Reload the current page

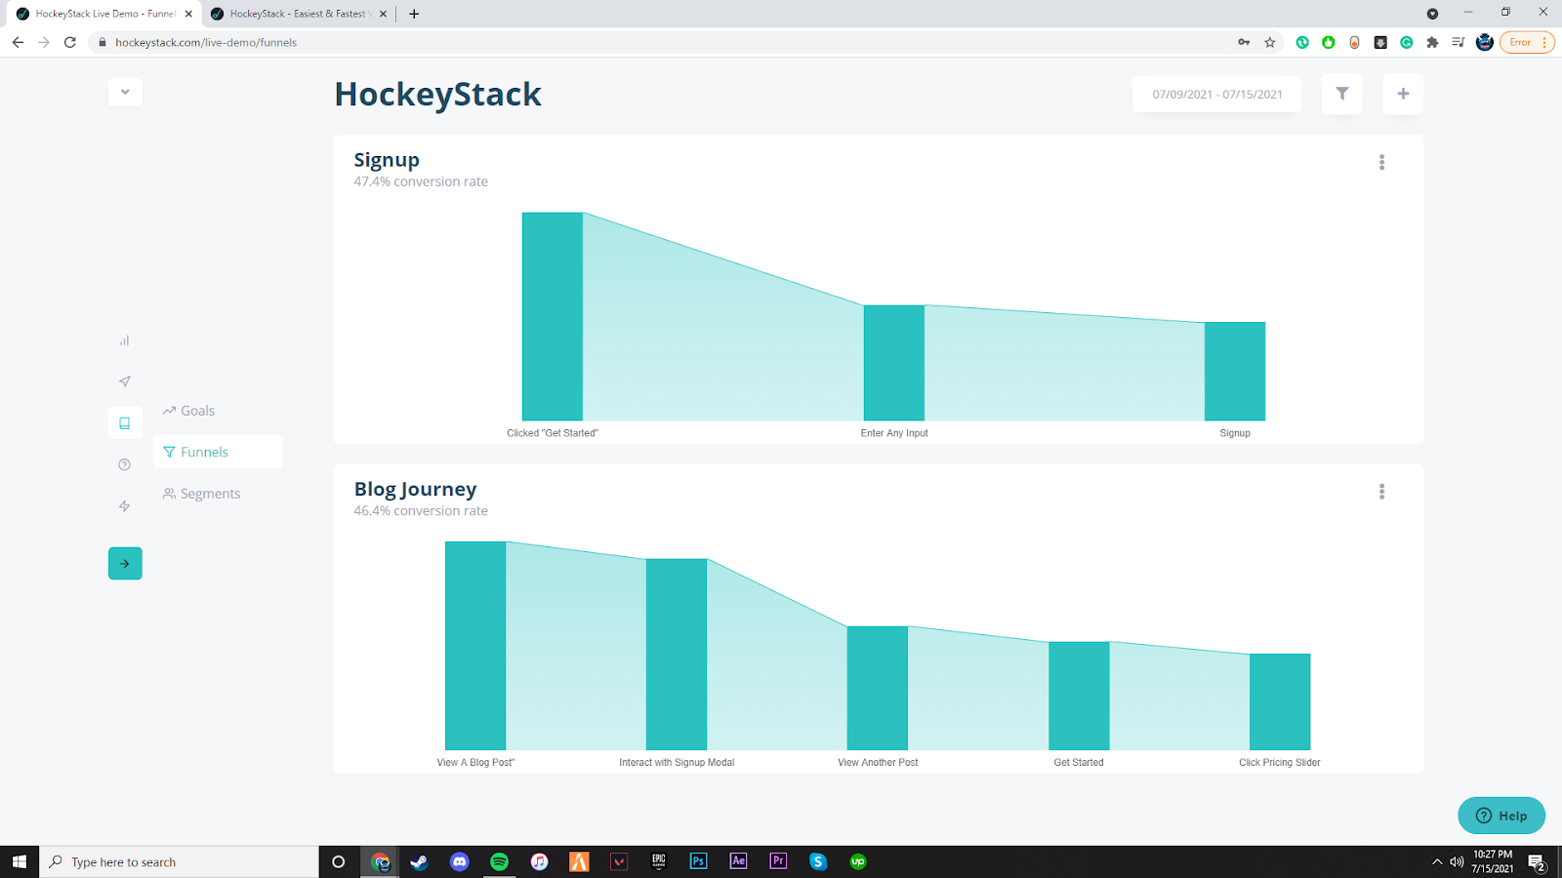click(70, 42)
